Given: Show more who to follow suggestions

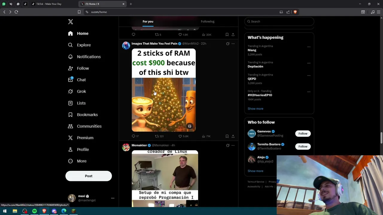Looking at the screenshot, I should coord(256,171).
